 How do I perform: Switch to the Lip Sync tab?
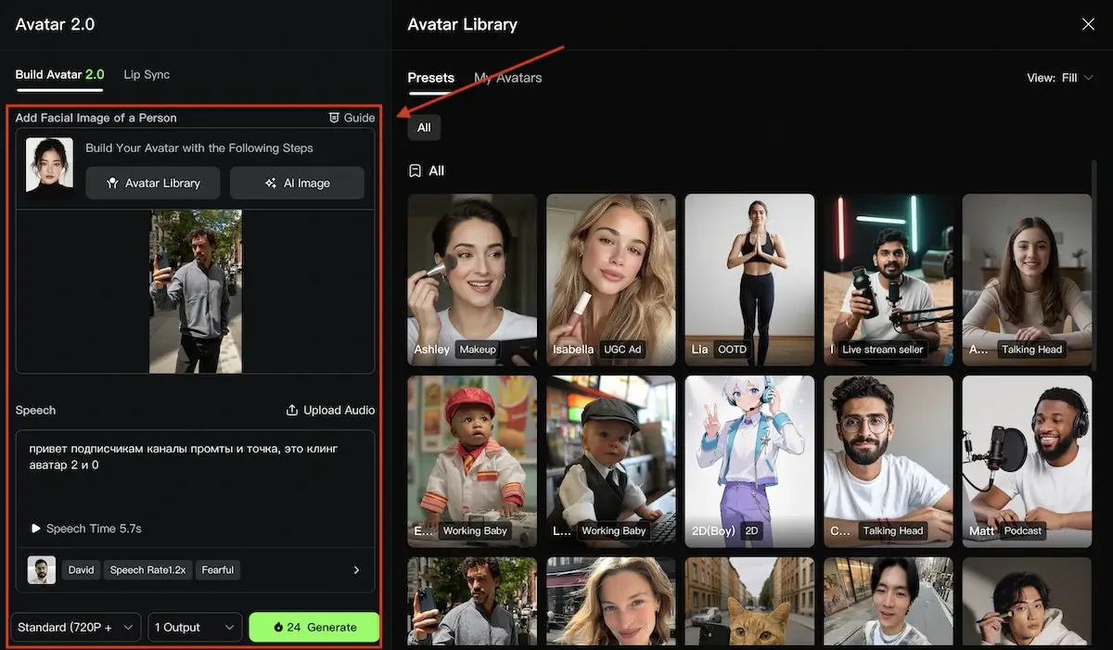pos(147,74)
